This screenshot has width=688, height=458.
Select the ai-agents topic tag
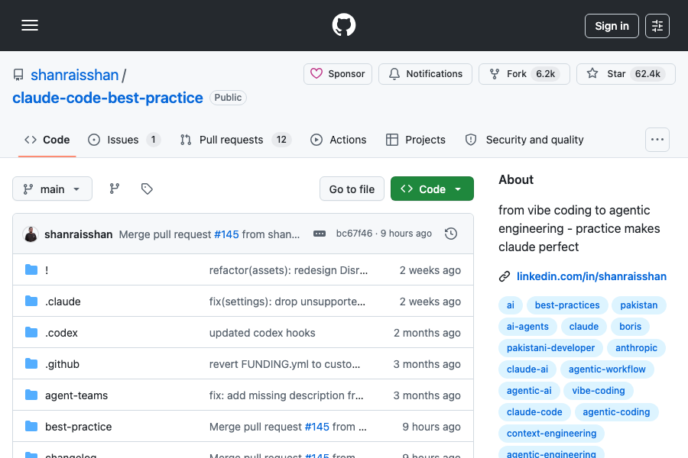click(x=527, y=327)
